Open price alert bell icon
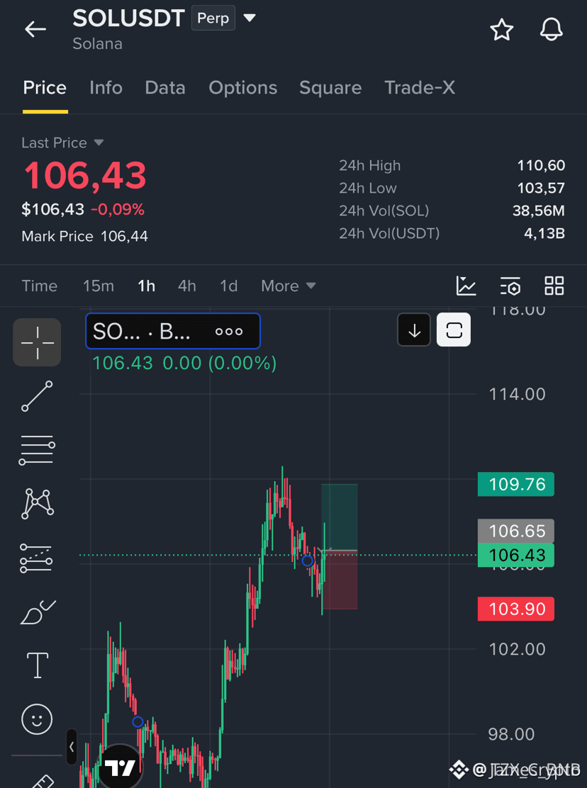This screenshot has width=587, height=788. coord(552,30)
